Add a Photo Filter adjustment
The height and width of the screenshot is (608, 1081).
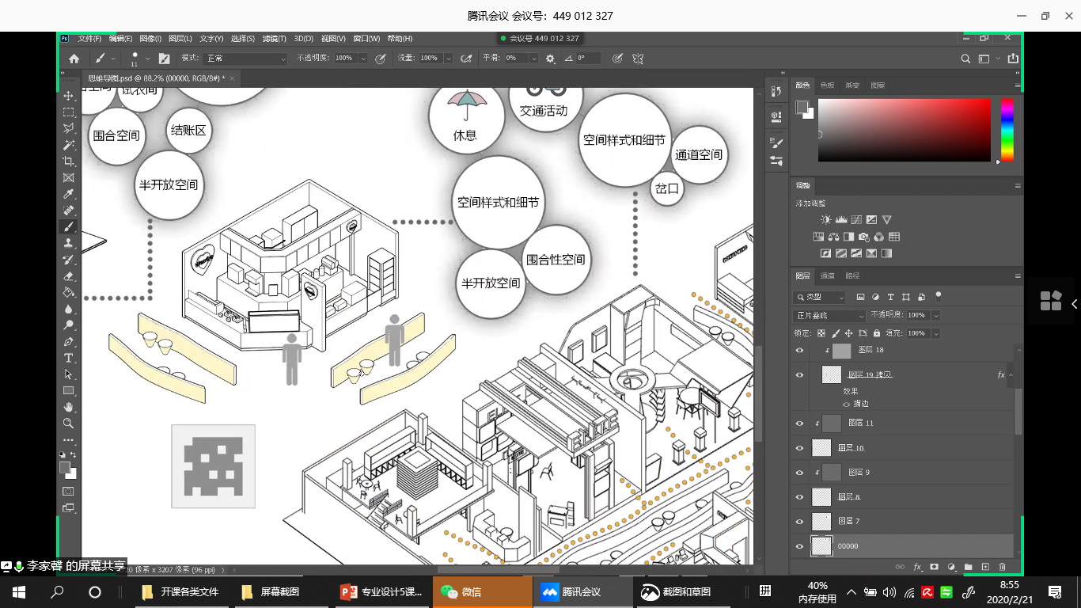(x=863, y=237)
